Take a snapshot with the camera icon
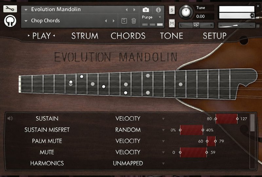 [x=146, y=10]
